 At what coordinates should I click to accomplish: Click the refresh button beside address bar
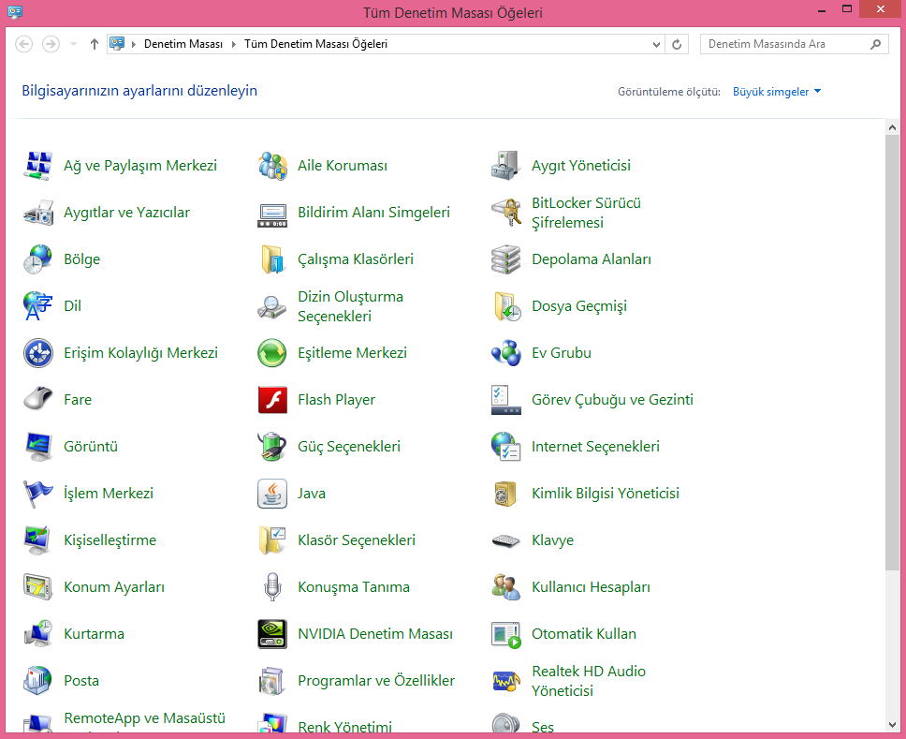point(678,44)
